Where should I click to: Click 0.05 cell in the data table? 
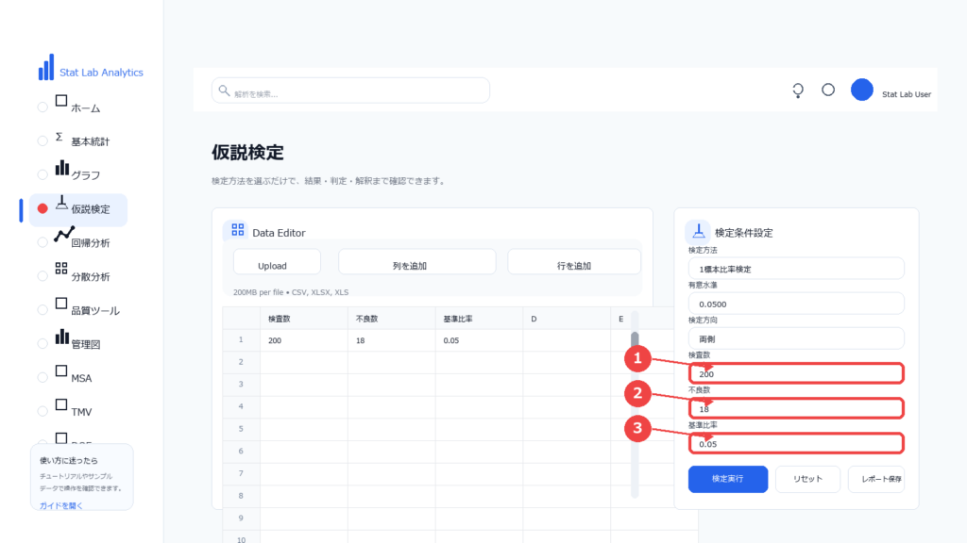pos(479,340)
